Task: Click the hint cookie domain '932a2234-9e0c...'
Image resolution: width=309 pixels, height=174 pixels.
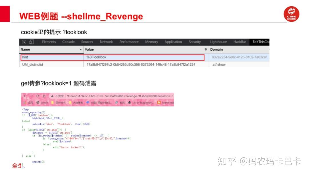Action: [x=240, y=57]
